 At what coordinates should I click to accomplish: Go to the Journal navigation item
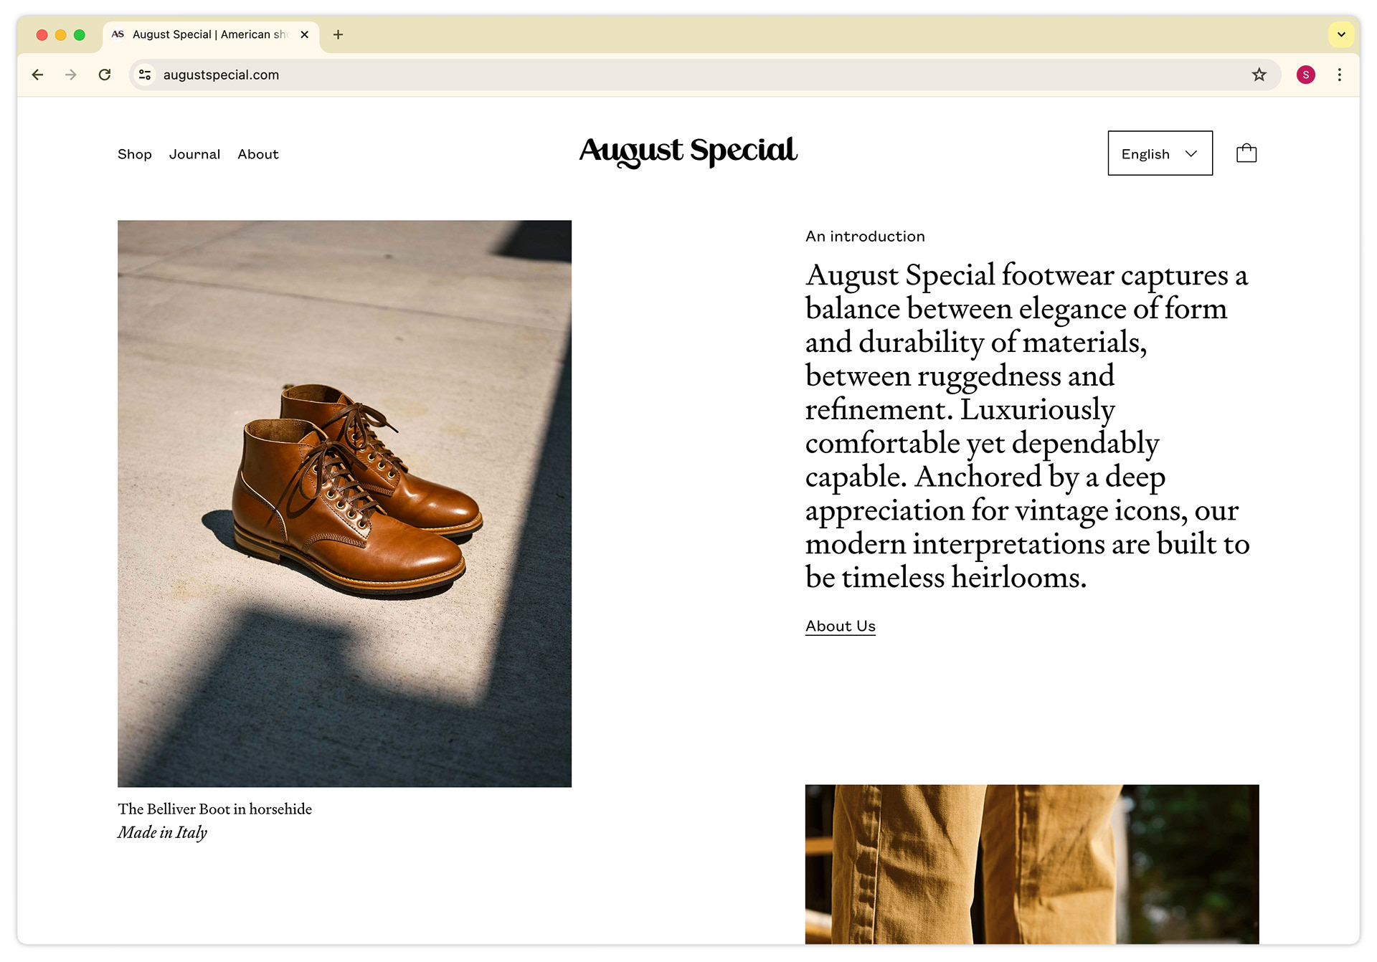194,154
